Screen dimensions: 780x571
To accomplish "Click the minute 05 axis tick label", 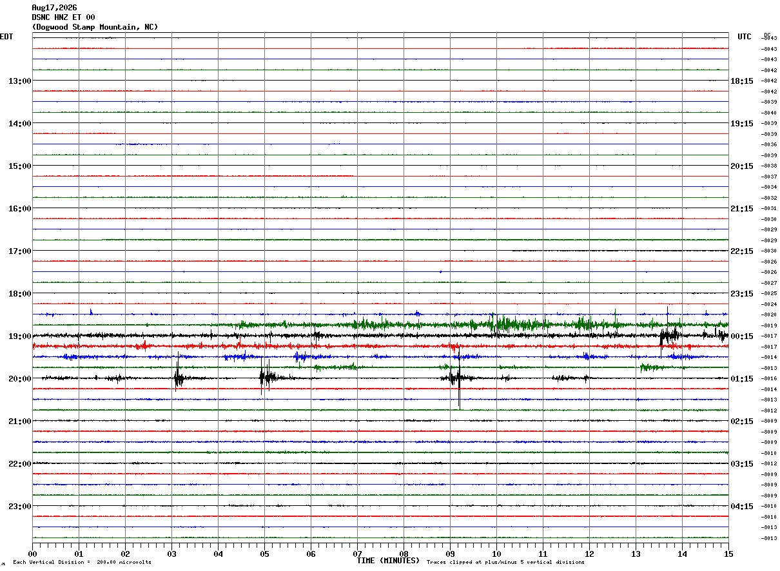I will pyautogui.click(x=264, y=554).
